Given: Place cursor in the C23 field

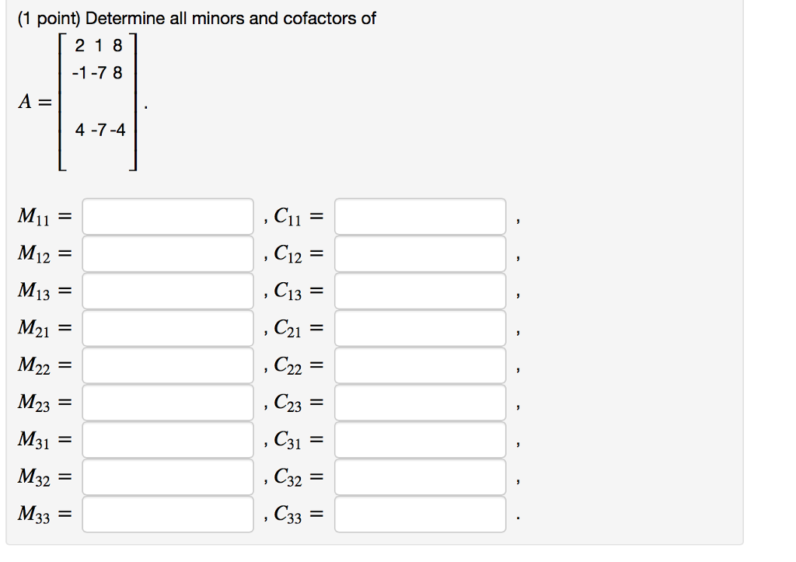Looking at the screenshot, I should click(x=421, y=403).
